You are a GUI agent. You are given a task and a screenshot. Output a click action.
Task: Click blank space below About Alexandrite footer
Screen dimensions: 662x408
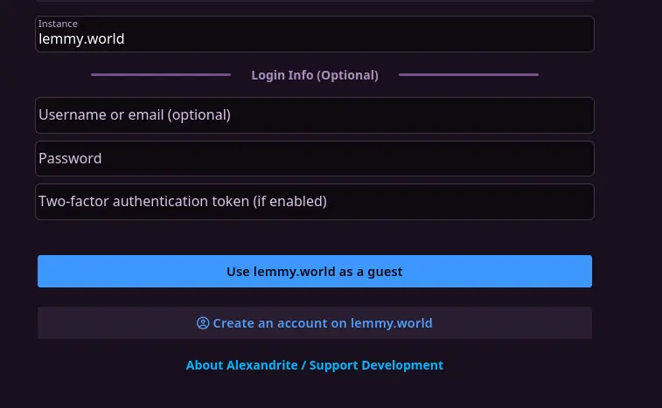point(315,393)
